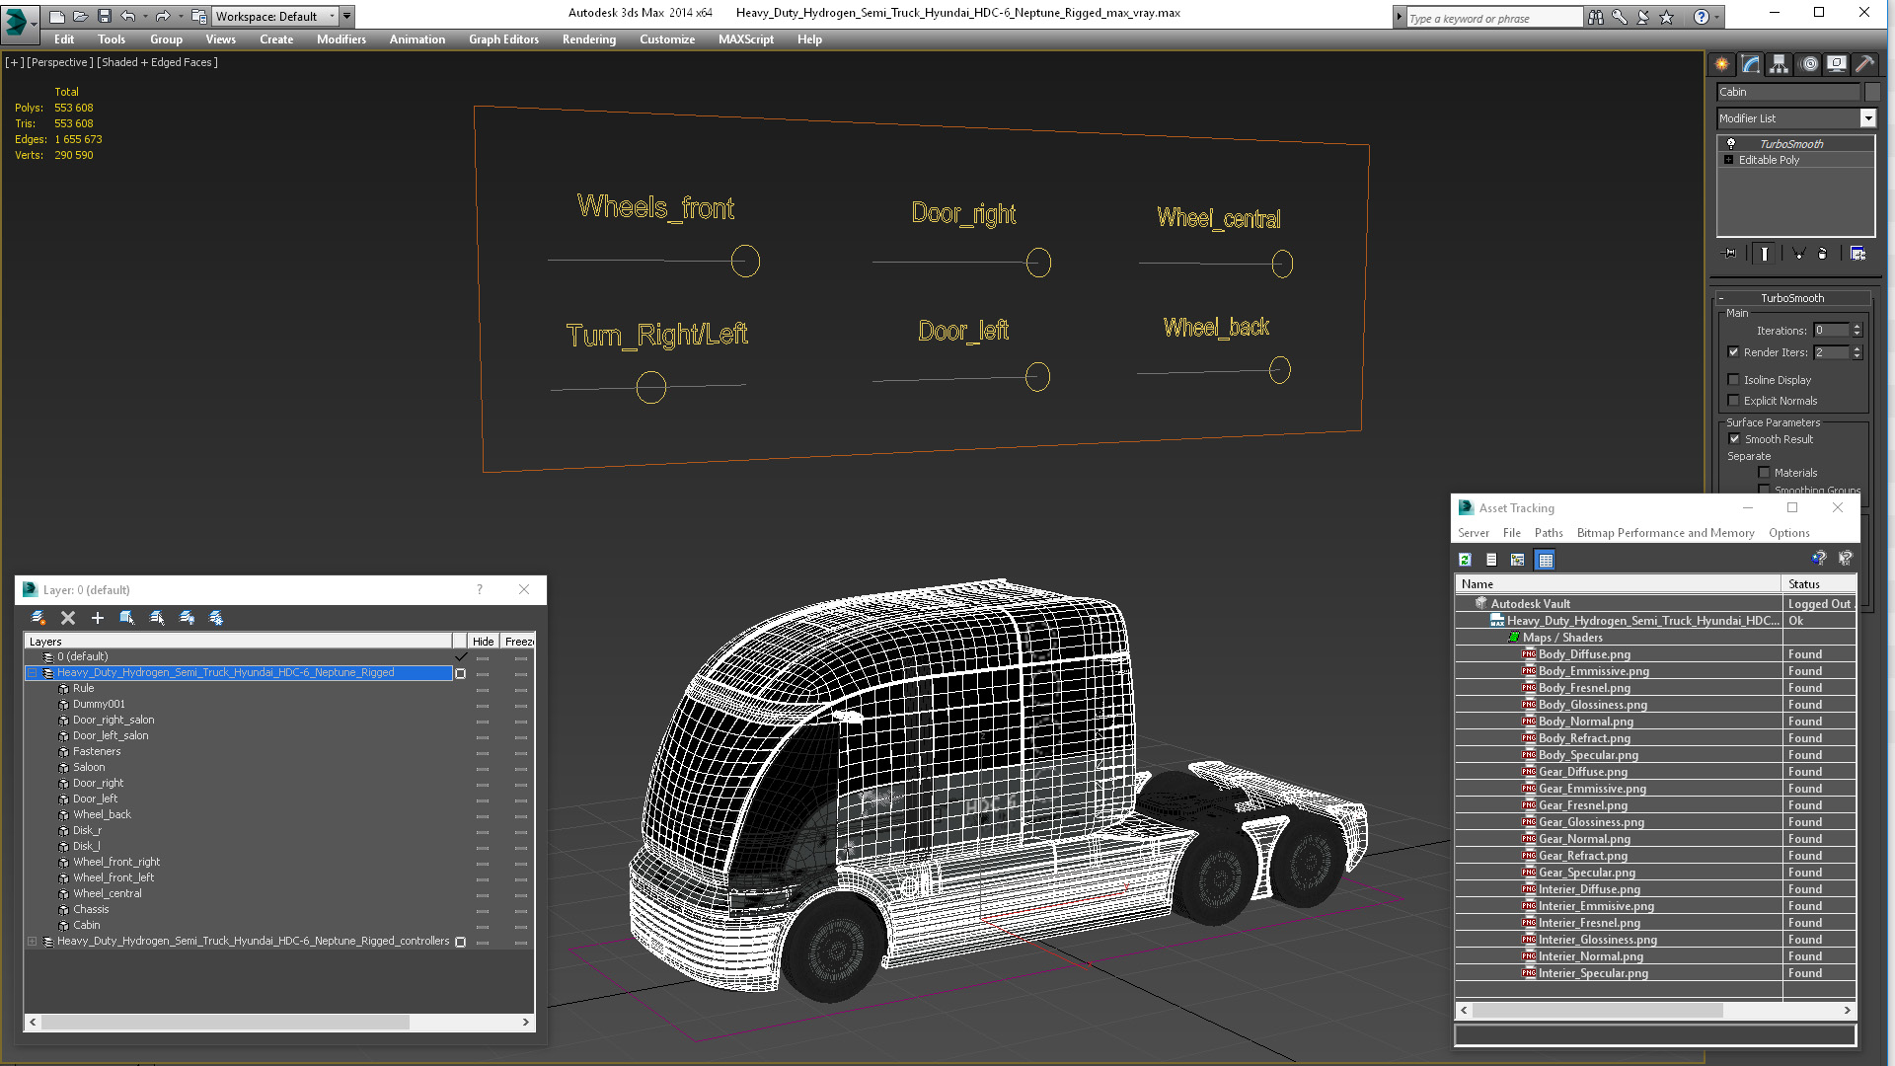Click the Project Folder icon in quick access toolbar
This screenshot has height=1066, width=1895.
pos(198,16)
